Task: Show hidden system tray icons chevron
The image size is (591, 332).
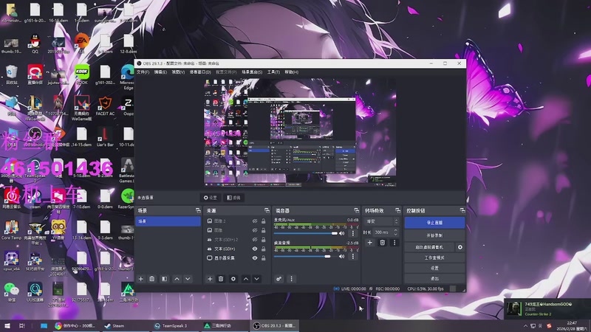Action: [x=525, y=325]
